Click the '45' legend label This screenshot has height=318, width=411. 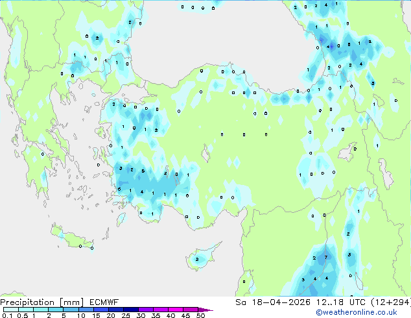click(x=186, y=315)
